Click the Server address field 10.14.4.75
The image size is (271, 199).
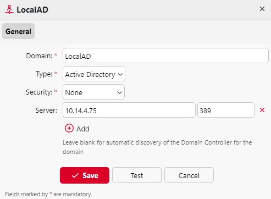(129, 110)
